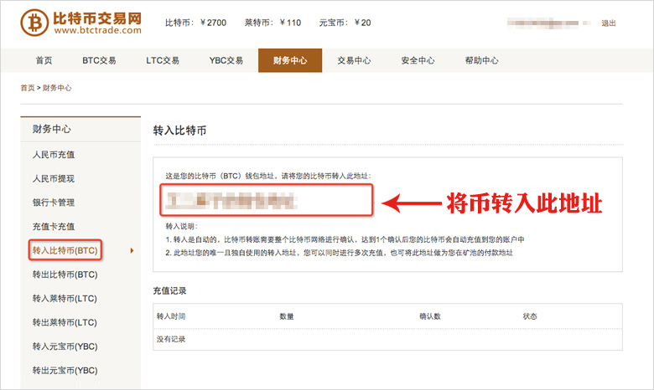This screenshot has width=654, height=390.
Task: Open 人民币充值 in the sidebar
Action: [54, 155]
